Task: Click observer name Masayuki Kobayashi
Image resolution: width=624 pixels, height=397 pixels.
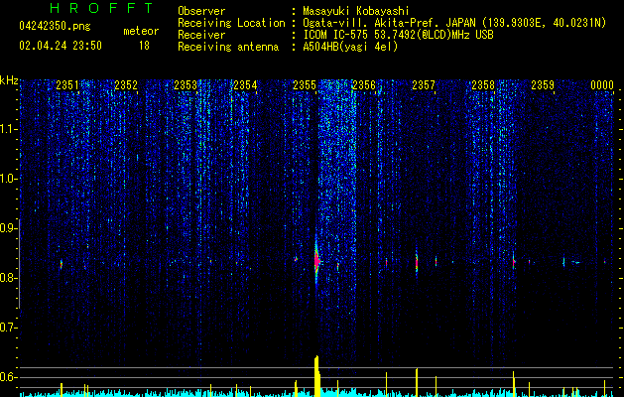Action: 356,11
